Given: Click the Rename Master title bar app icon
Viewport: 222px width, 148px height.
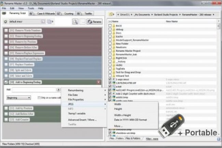Looking at the screenshot, I should click(x=2, y=3).
